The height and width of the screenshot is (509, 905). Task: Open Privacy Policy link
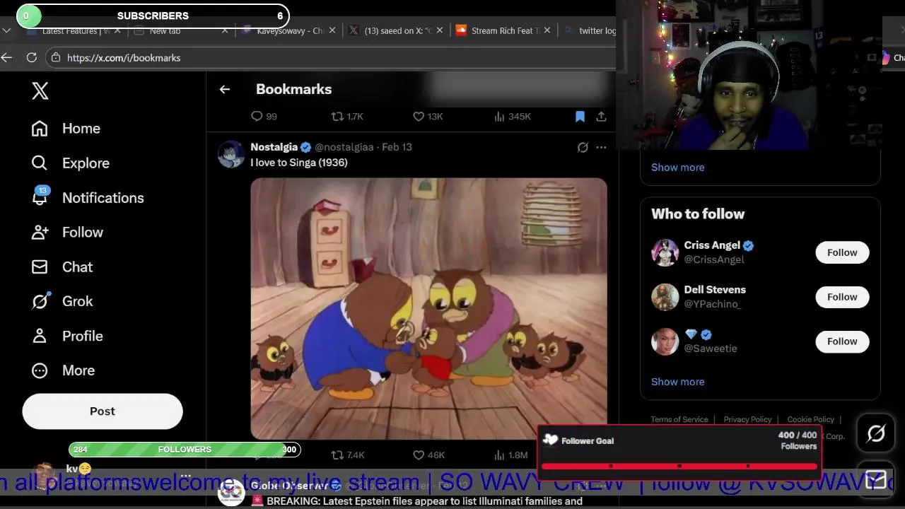click(747, 419)
